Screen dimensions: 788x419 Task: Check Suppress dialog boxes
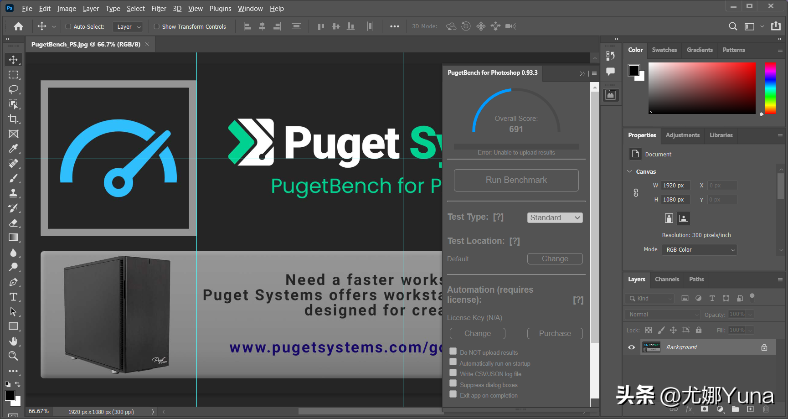pos(453,383)
